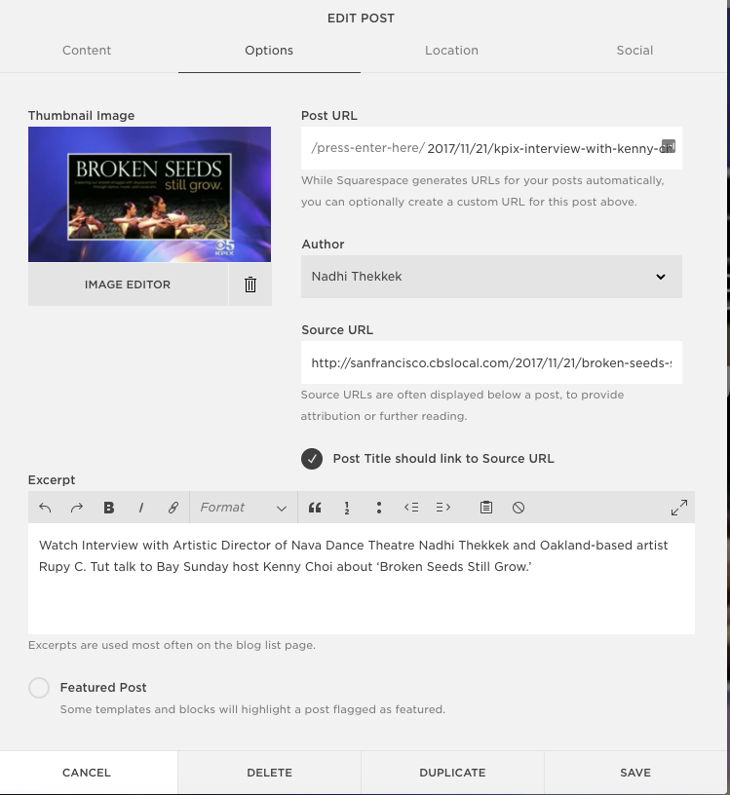This screenshot has height=795, width=730.
Task: Delete thumbnail image with trash icon
Action: tap(250, 284)
